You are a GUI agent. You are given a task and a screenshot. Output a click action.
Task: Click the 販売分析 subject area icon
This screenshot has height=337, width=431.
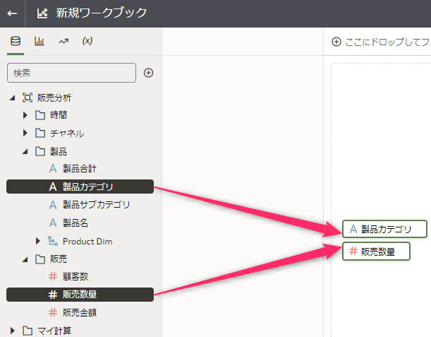pyautogui.click(x=28, y=97)
